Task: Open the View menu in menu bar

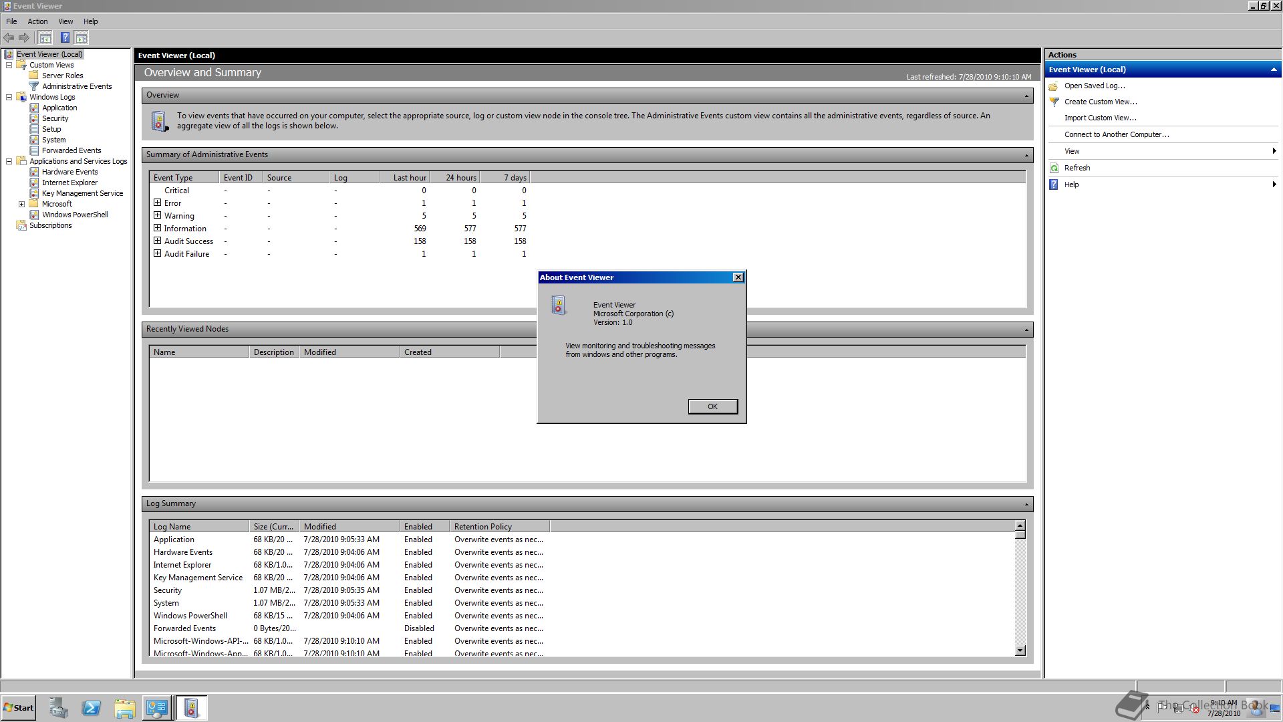Action: click(65, 21)
